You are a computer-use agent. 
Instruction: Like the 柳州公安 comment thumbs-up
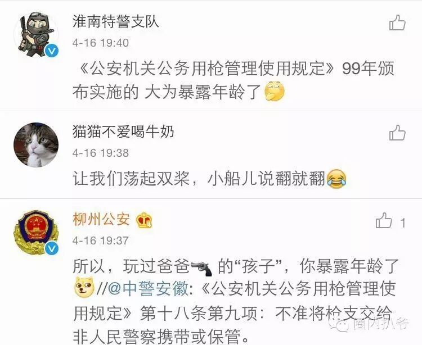384,221
